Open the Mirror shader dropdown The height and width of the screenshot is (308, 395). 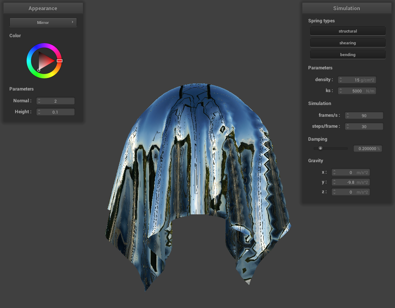click(x=43, y=22)
